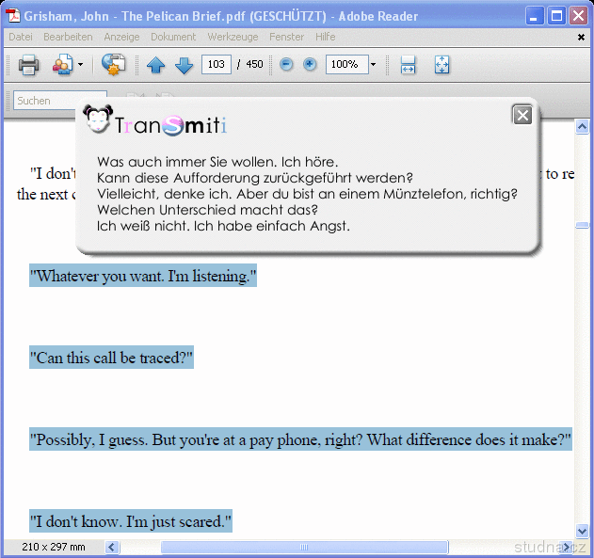The image size is (594, 558).
Task: Zoom in with the plus icon
Action: coord(310,65)
